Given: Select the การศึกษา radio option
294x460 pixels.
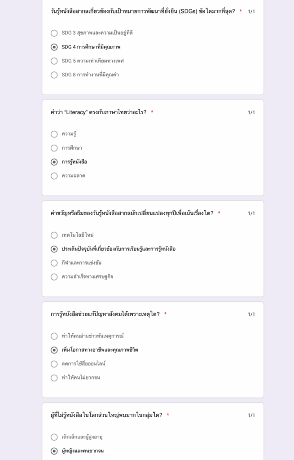Looking at the screenshot, I should click(x=54, y=148).
